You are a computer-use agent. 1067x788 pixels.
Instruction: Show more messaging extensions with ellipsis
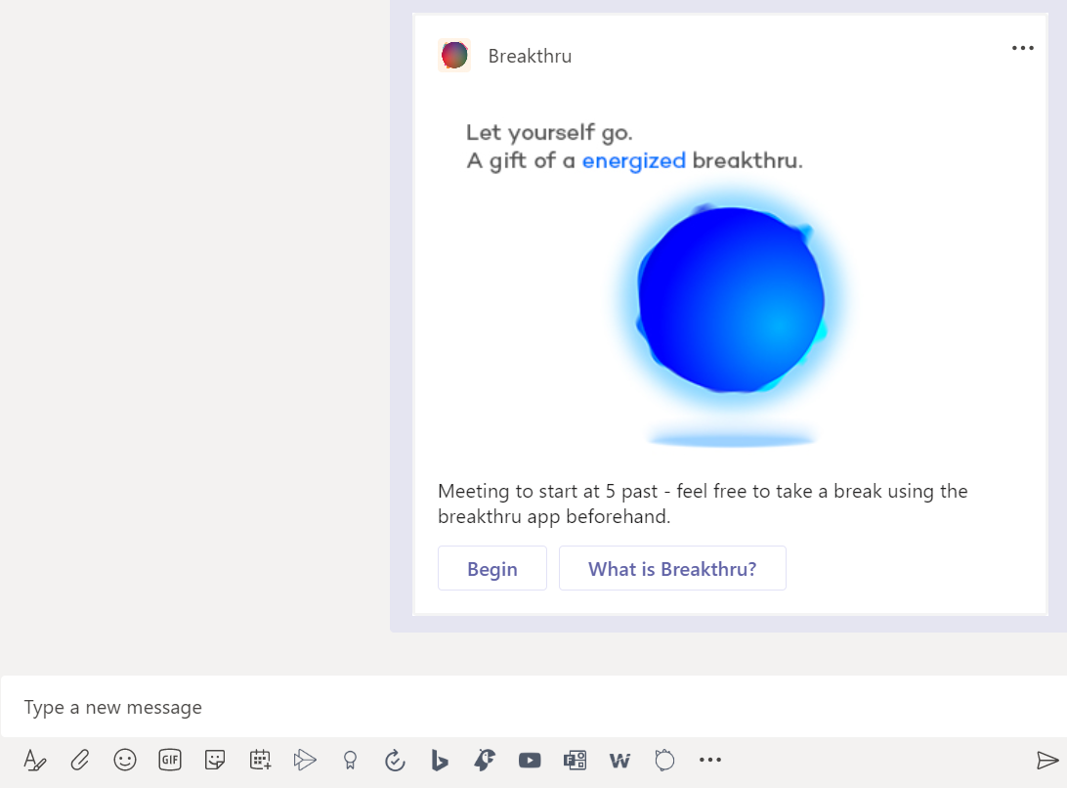[709, 760]
